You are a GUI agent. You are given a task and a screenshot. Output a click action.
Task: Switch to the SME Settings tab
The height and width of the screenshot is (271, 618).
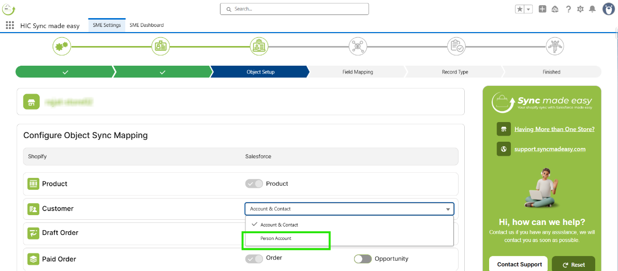[107, 25]
